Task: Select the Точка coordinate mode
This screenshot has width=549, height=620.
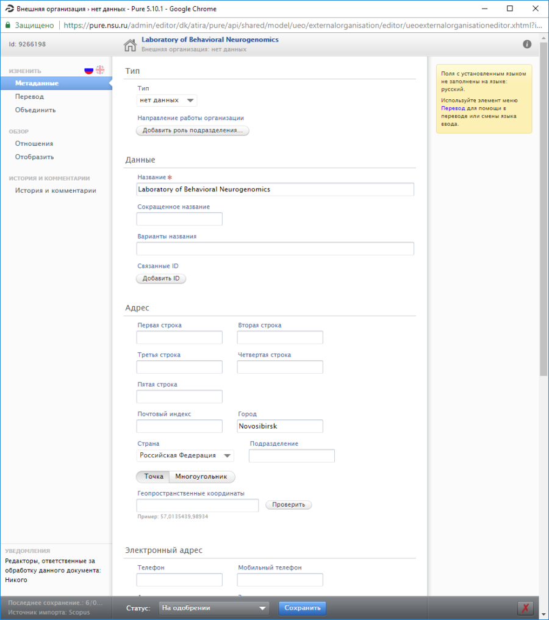Action: point(153,477)
